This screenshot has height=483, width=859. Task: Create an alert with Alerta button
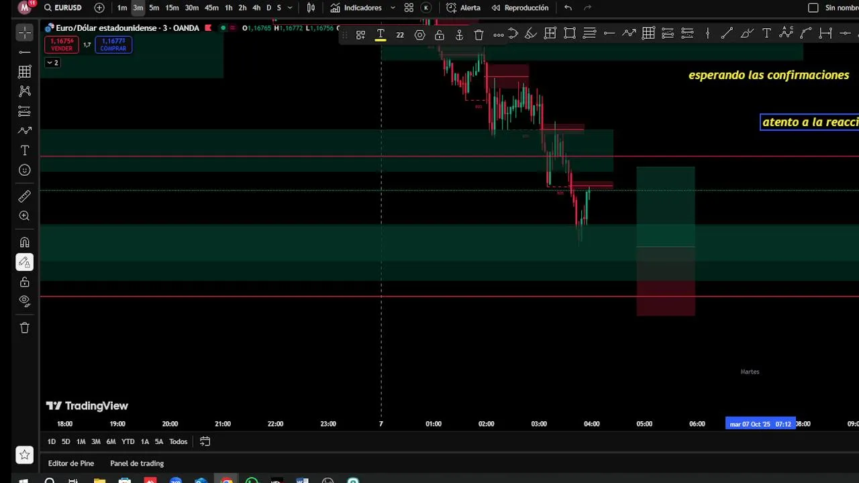463,7
